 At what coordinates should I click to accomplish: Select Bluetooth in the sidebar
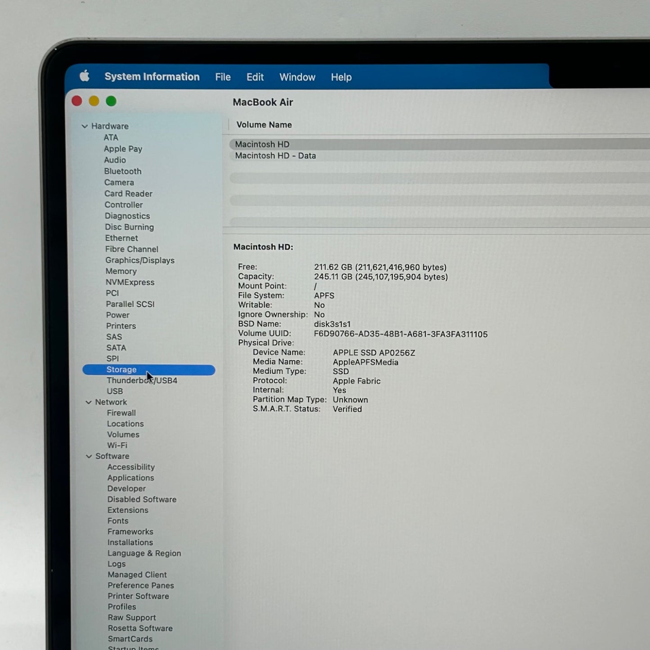pyautogui.click(x=122, y=171)
